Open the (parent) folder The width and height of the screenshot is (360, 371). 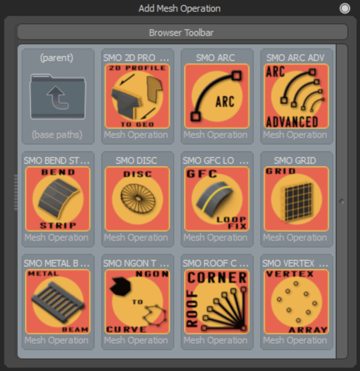pyautogui.click(x=58, y=96)
